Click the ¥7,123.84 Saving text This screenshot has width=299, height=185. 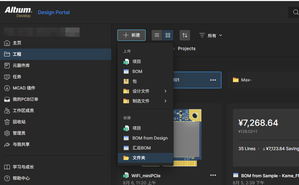point(281,149)
